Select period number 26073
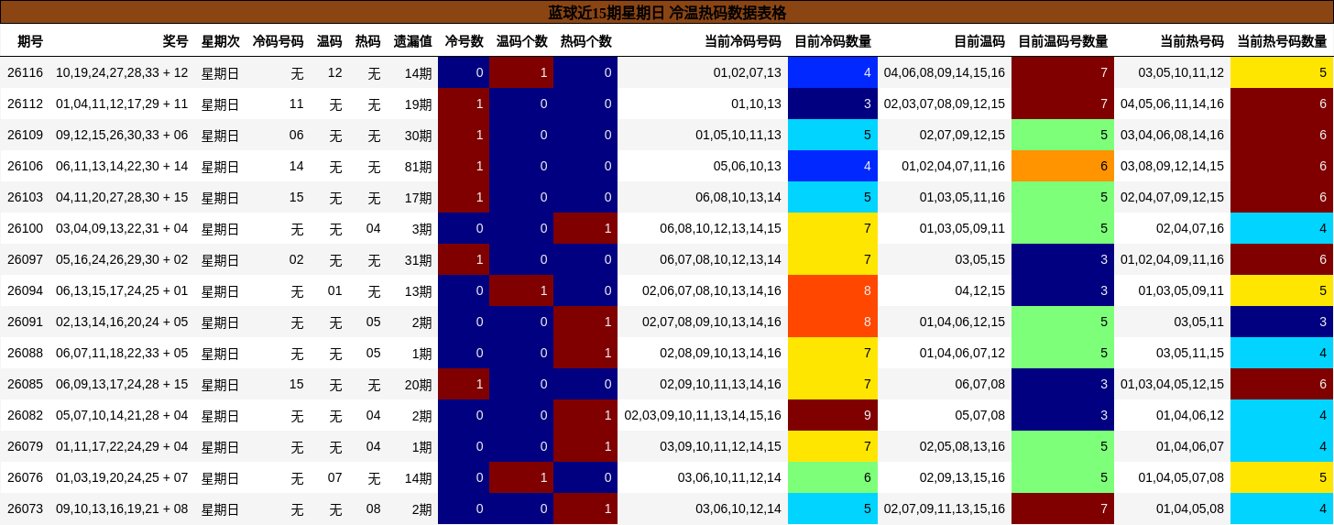Image resolution: width=1334 pixels, height=525 pixels. tap(25, 509)
